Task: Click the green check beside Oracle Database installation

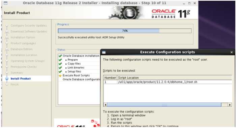Action: tap(60, 56)
